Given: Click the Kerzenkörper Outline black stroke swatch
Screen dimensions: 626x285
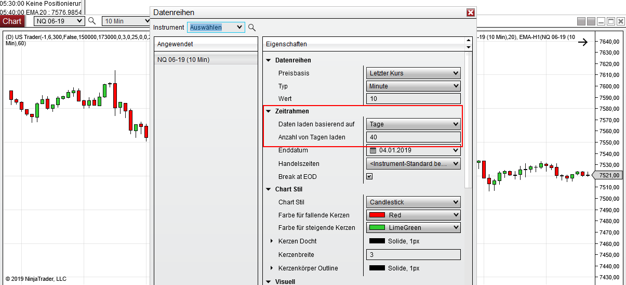Looking at the screenshot, I should point(377,268).
